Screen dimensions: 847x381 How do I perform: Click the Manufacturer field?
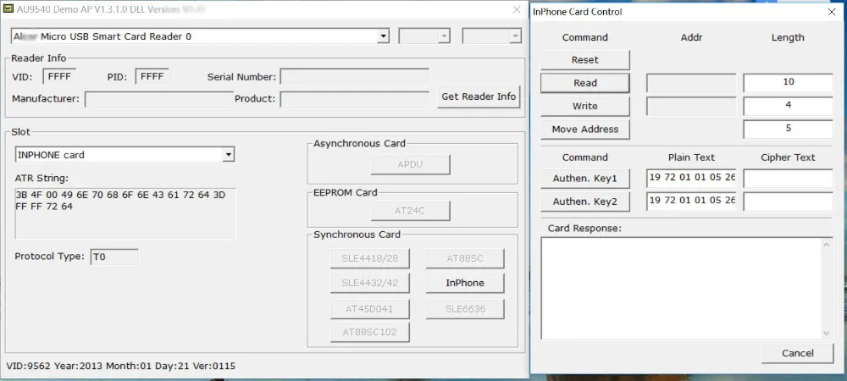click(159, 99)
